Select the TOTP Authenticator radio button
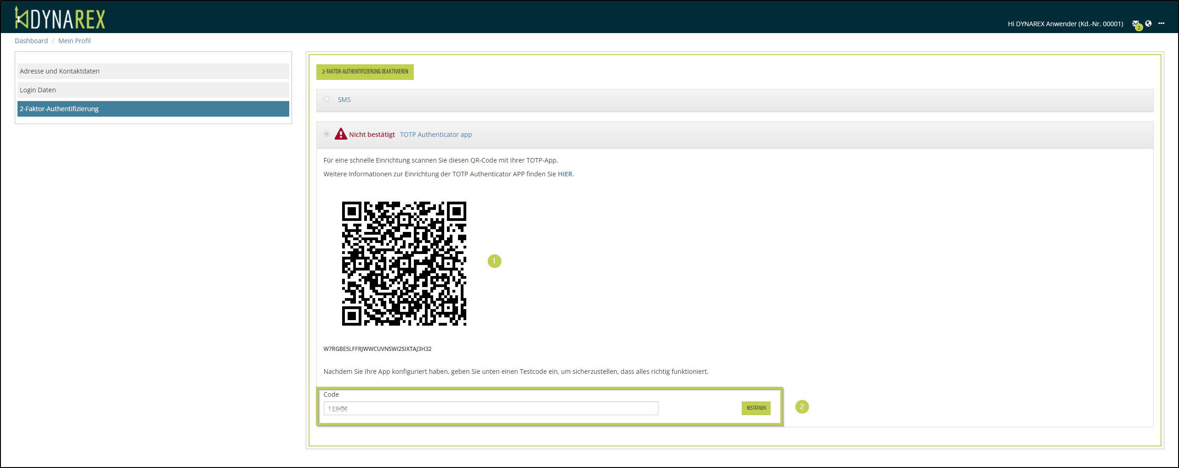Viewport: 1179px width, 468px height. [326, 134]
